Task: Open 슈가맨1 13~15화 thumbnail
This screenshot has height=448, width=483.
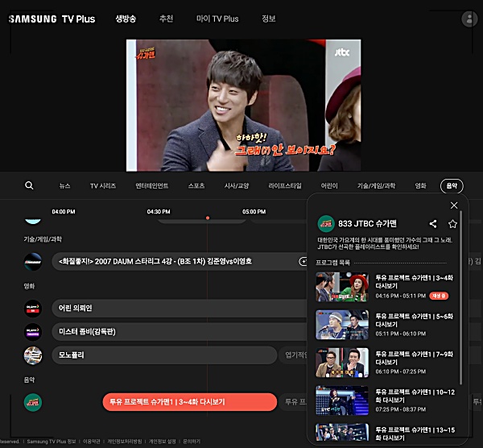Action: pos(342,433)
